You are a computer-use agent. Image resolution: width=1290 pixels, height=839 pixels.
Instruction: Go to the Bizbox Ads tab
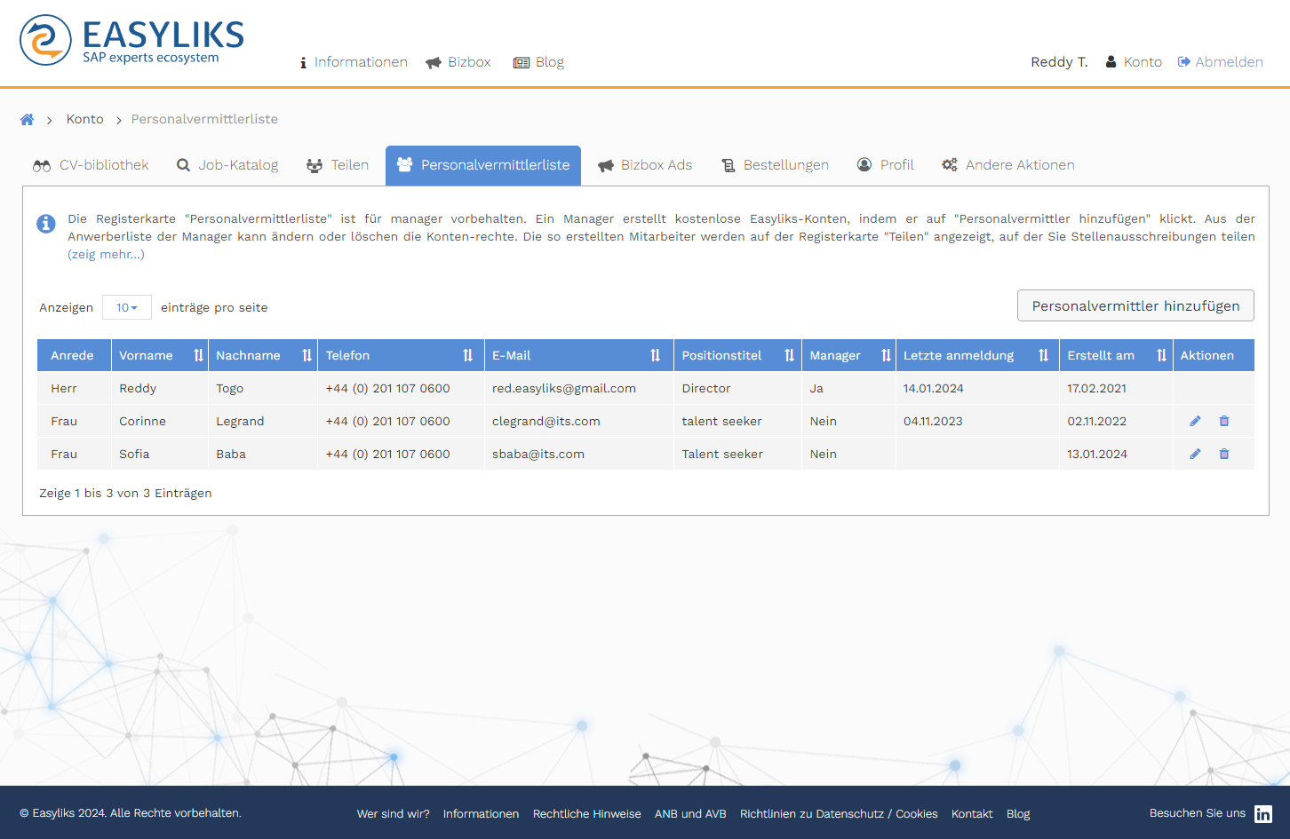click(645, 165)
